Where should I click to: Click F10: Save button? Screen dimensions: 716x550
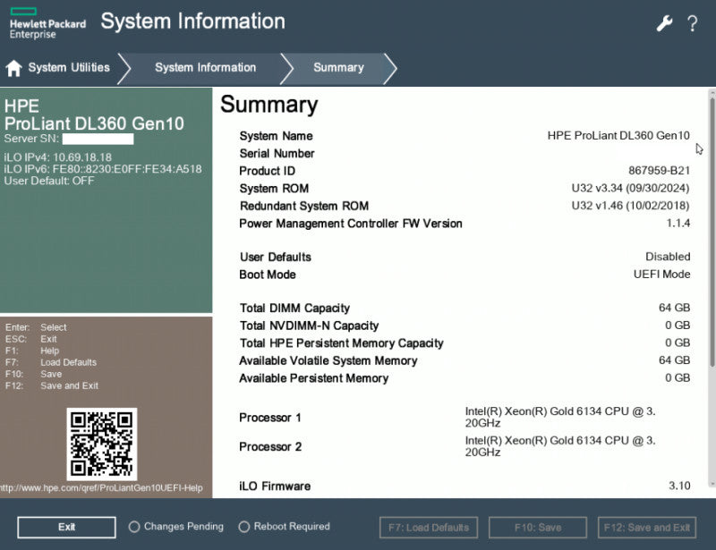pos(538,528)
